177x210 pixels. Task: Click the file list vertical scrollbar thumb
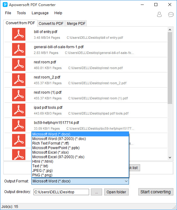point(170,68)
